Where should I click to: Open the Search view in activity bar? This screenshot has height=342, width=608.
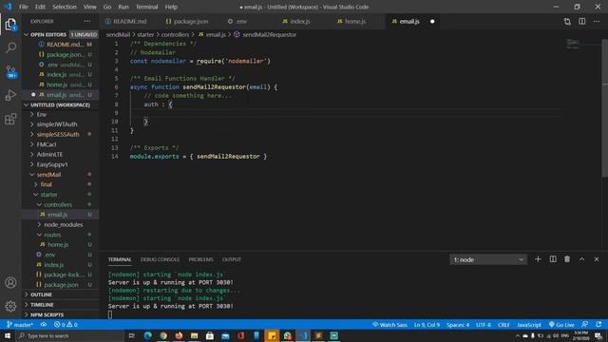10,47
